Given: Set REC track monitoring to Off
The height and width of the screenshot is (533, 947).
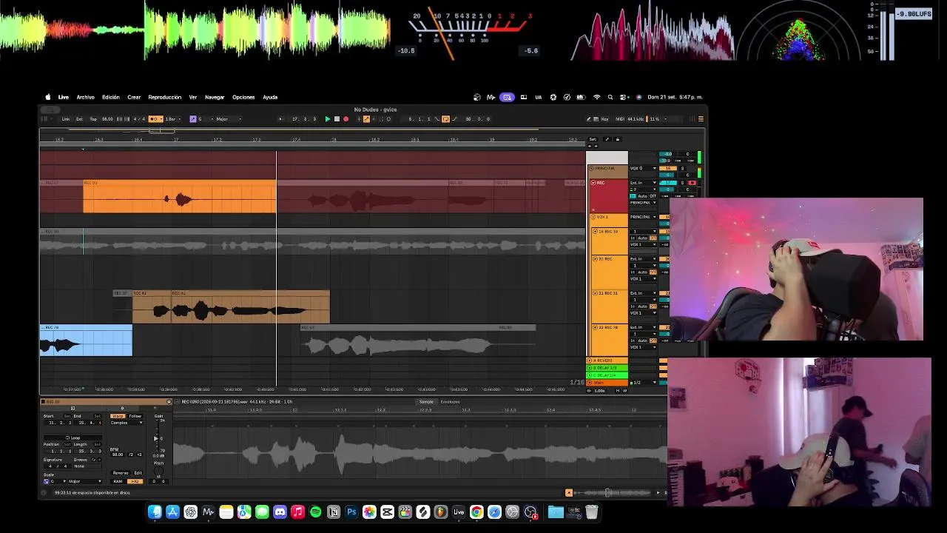Looking at the screenshot, I should point(653,196).
